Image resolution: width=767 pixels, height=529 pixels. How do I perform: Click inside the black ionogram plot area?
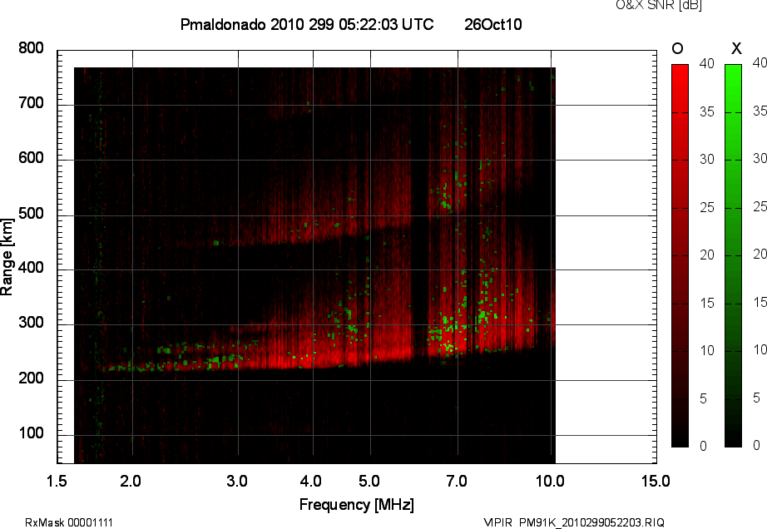(314, 265)
